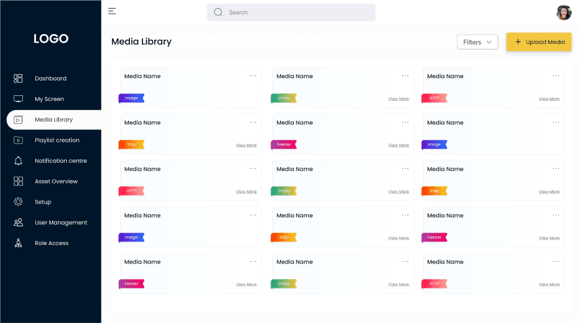Screen dimensions: 582x323
Task: Open the Role Access hierarchy icon
Action: click(x=18, y=243)
